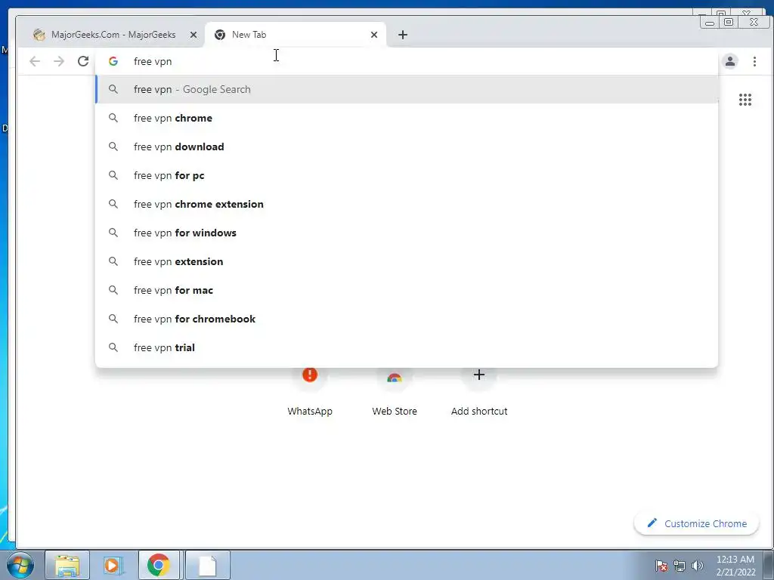The image size is (774, 580).
Task: Click the Show desktop strip after the taskbar clock
Action: click(x=768, y=565)
